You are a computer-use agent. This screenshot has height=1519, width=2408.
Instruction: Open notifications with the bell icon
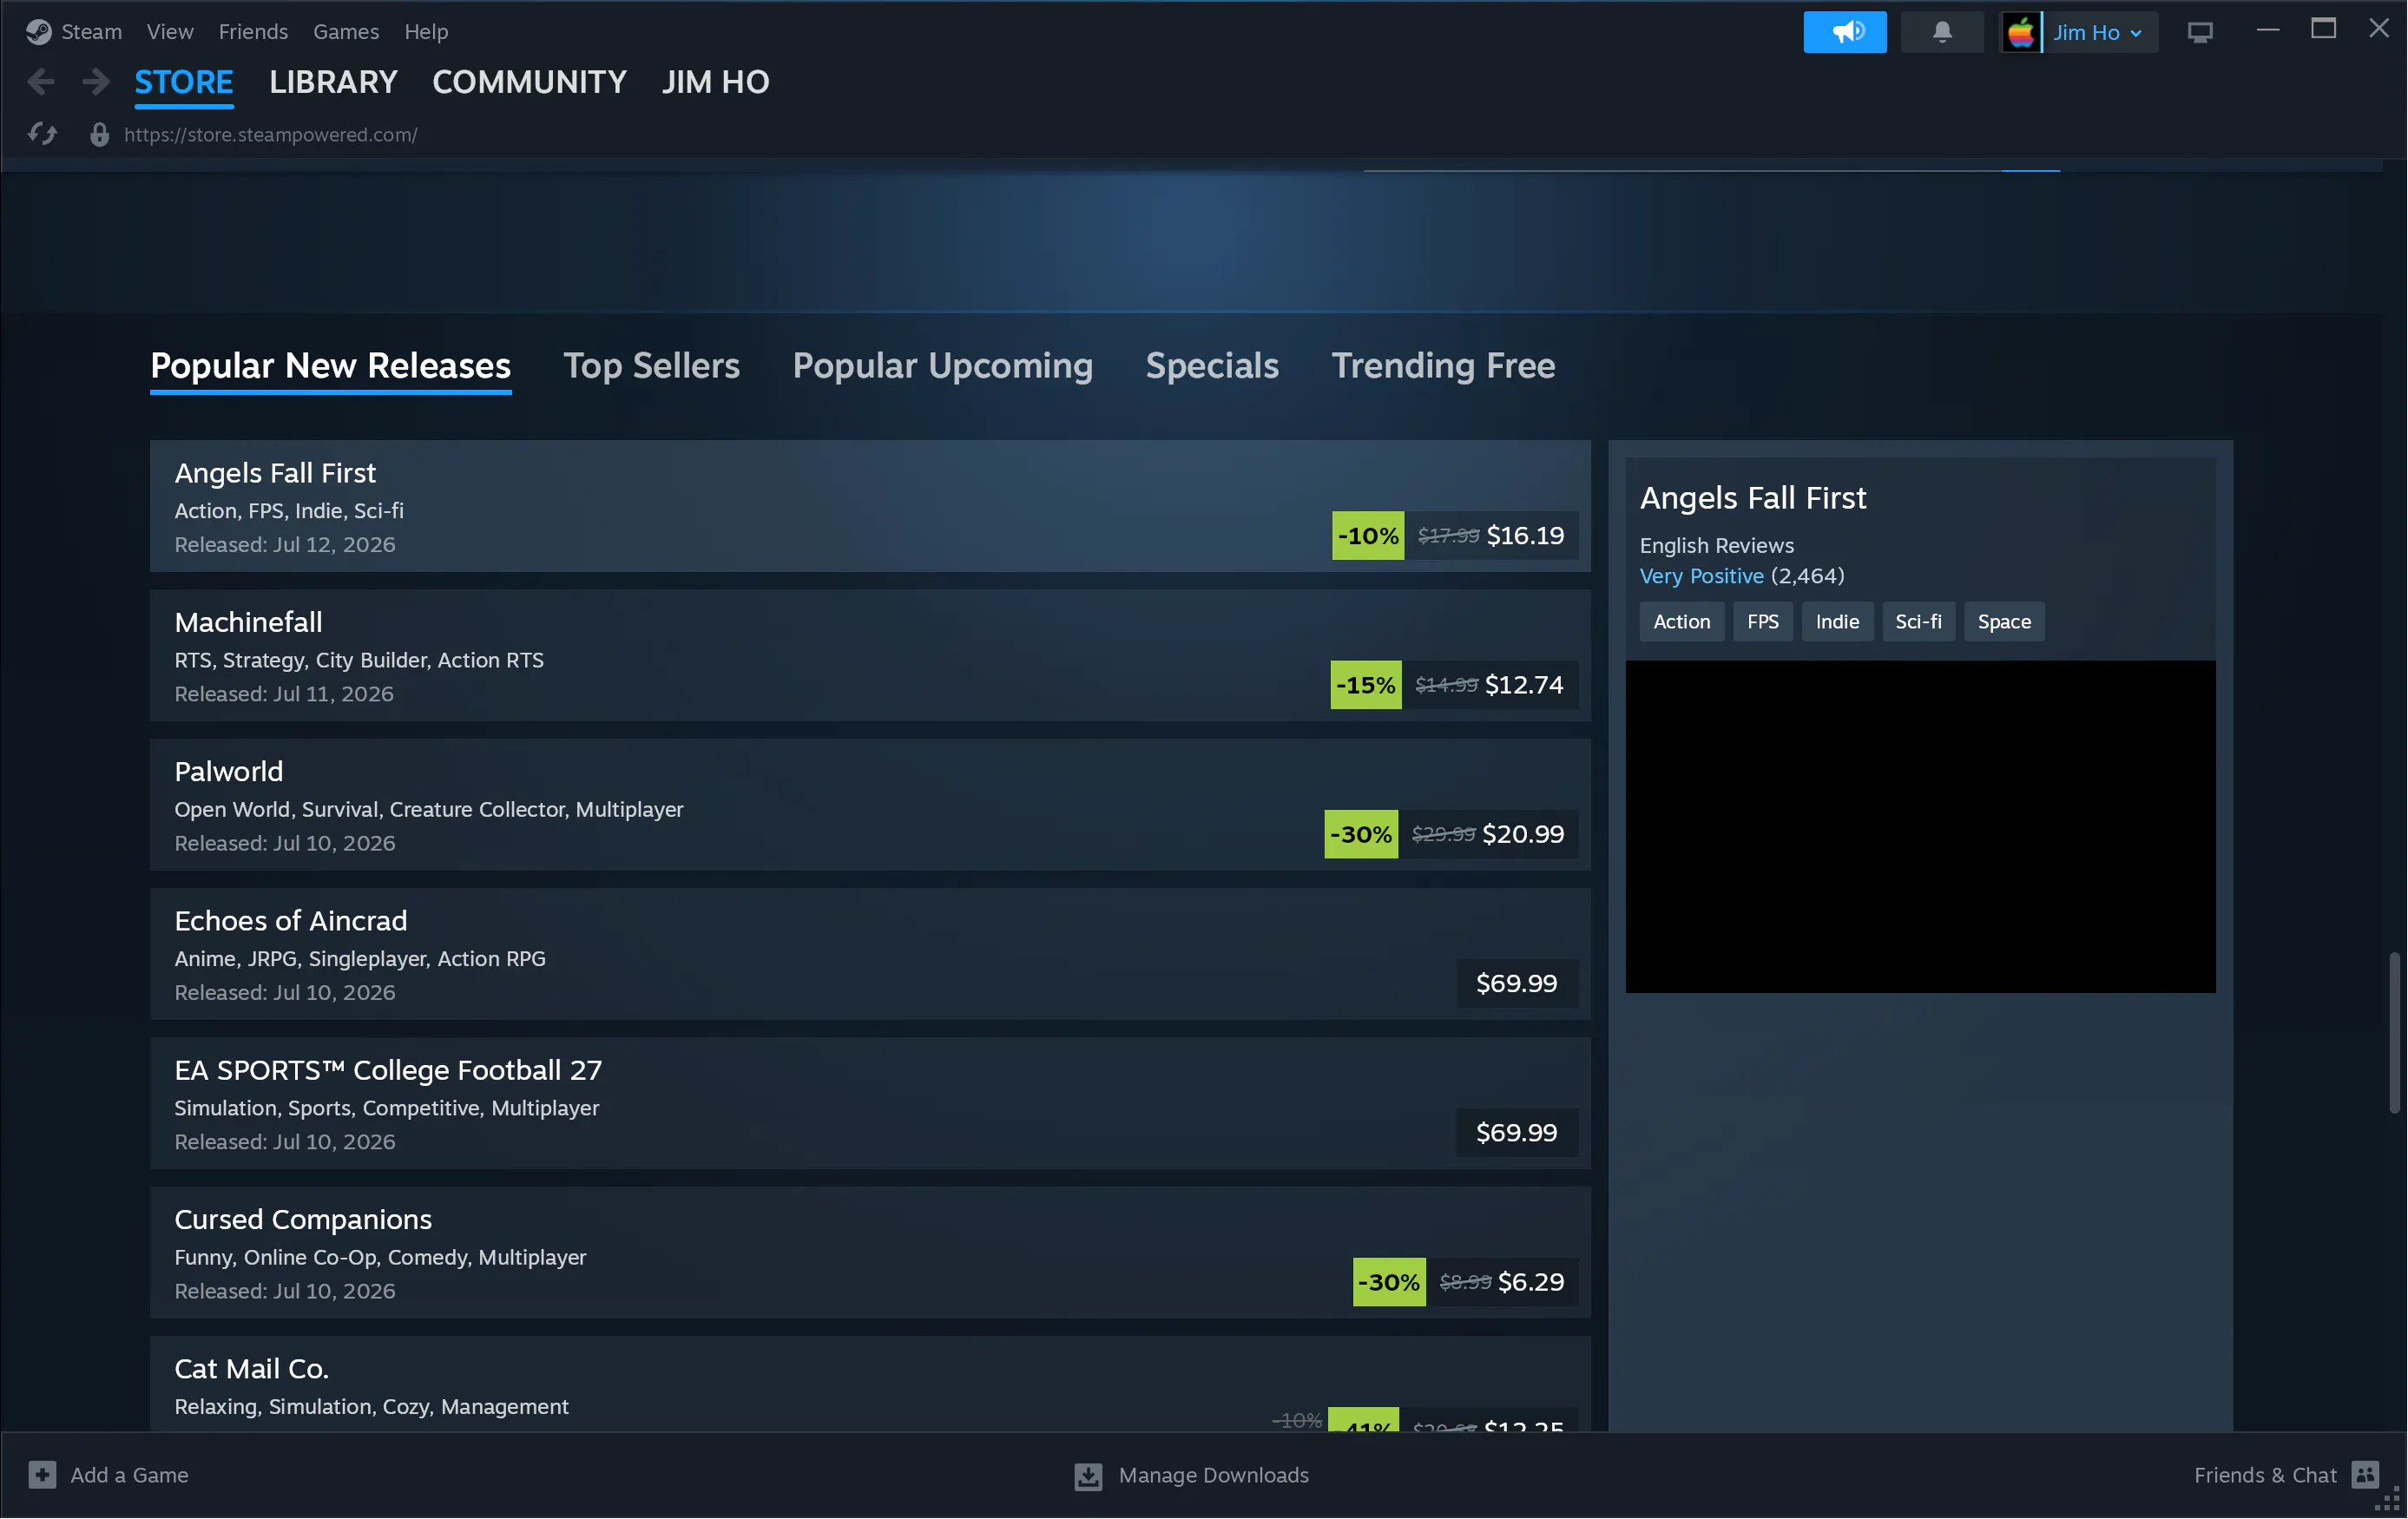(1942, 32)
